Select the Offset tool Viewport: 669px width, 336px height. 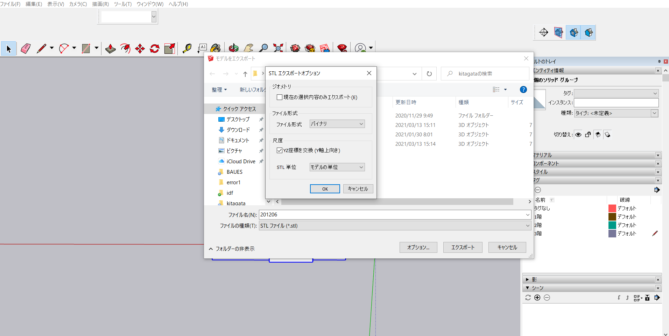[x=125, y=49]
